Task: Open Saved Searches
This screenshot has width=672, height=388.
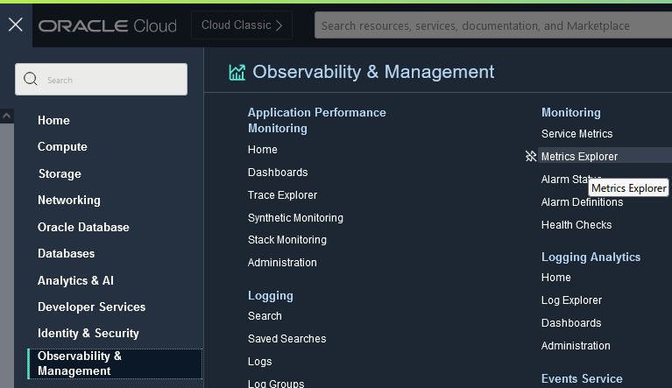Action: point(286,339)
